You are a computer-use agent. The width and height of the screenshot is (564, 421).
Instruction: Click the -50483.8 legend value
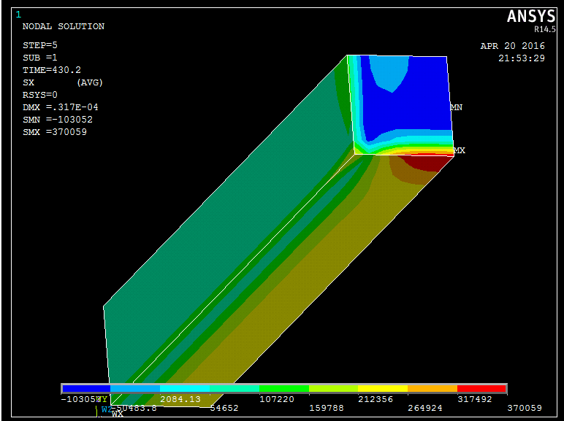click(134, 408)
